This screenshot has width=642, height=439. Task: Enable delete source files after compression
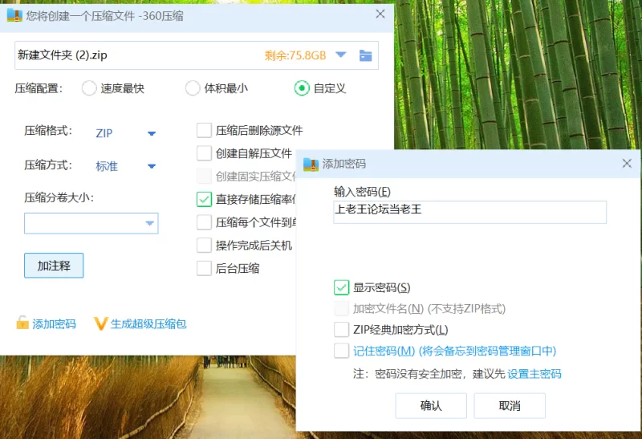(204, 130)
